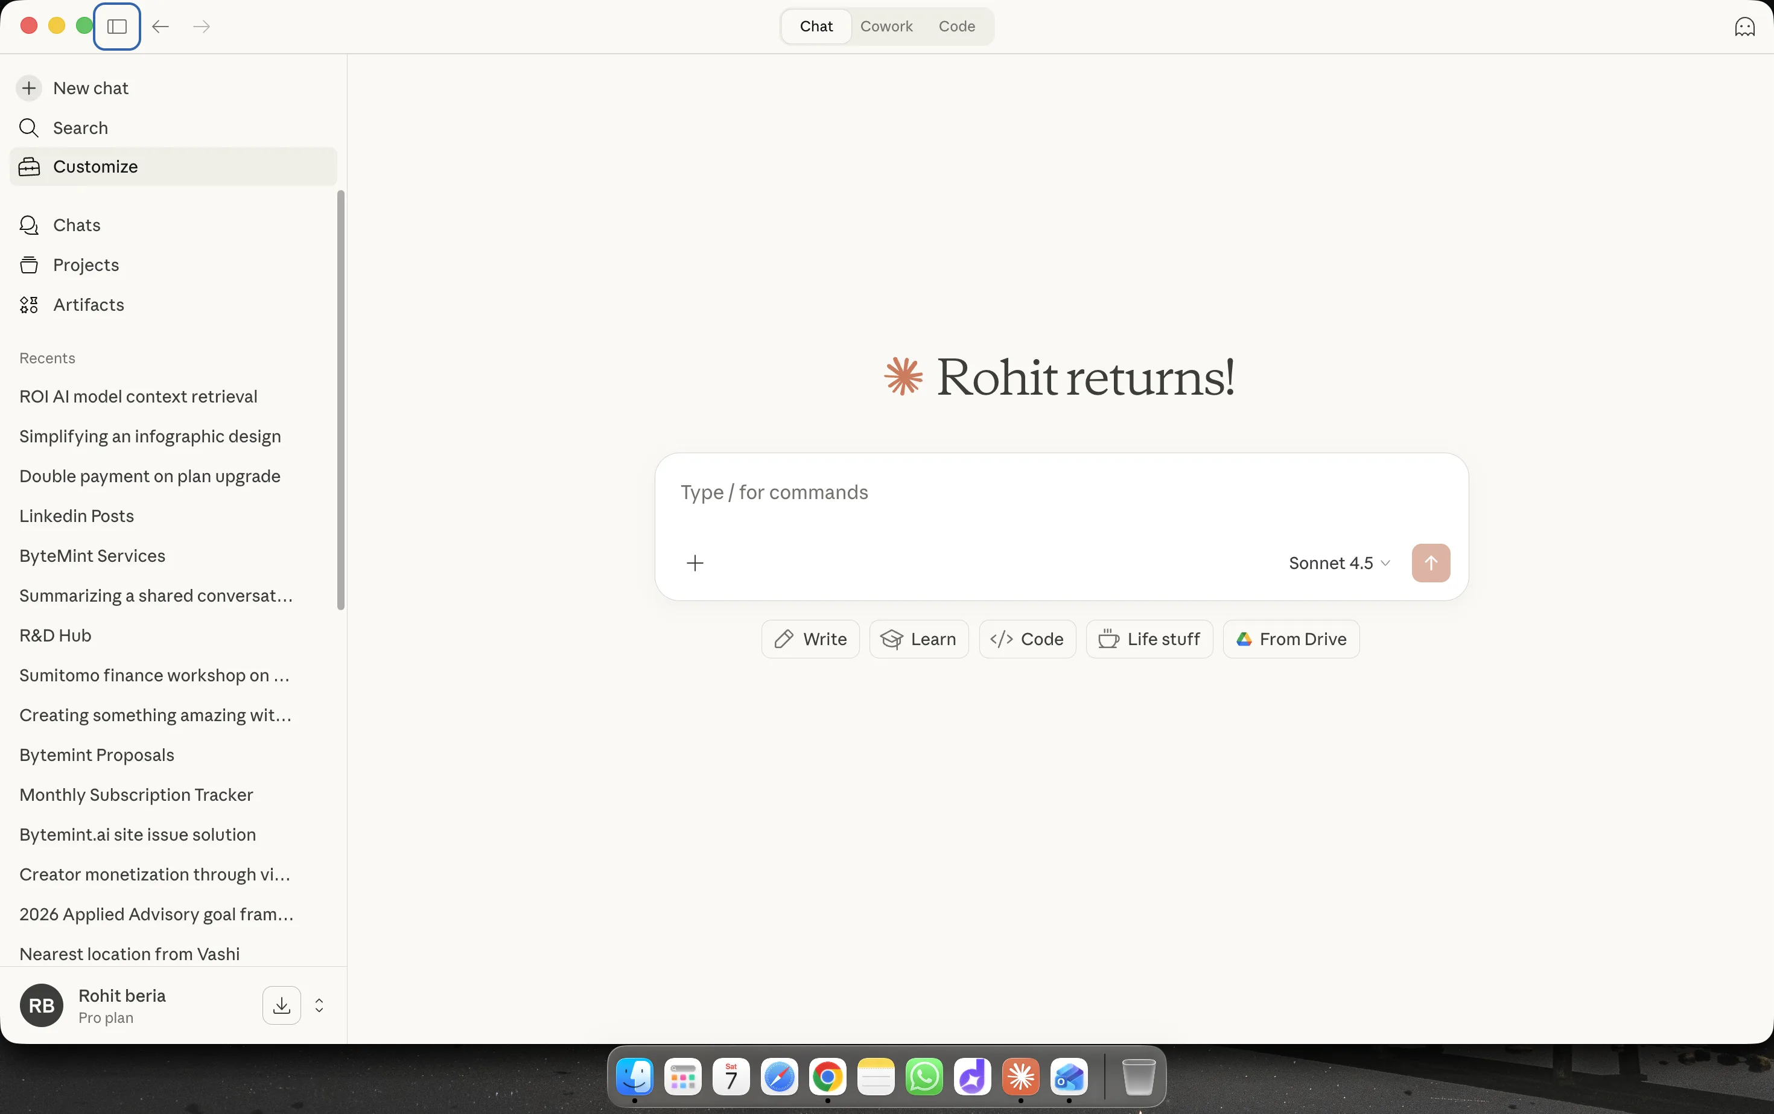Click the sidebar scrollbar thumb

340,400
